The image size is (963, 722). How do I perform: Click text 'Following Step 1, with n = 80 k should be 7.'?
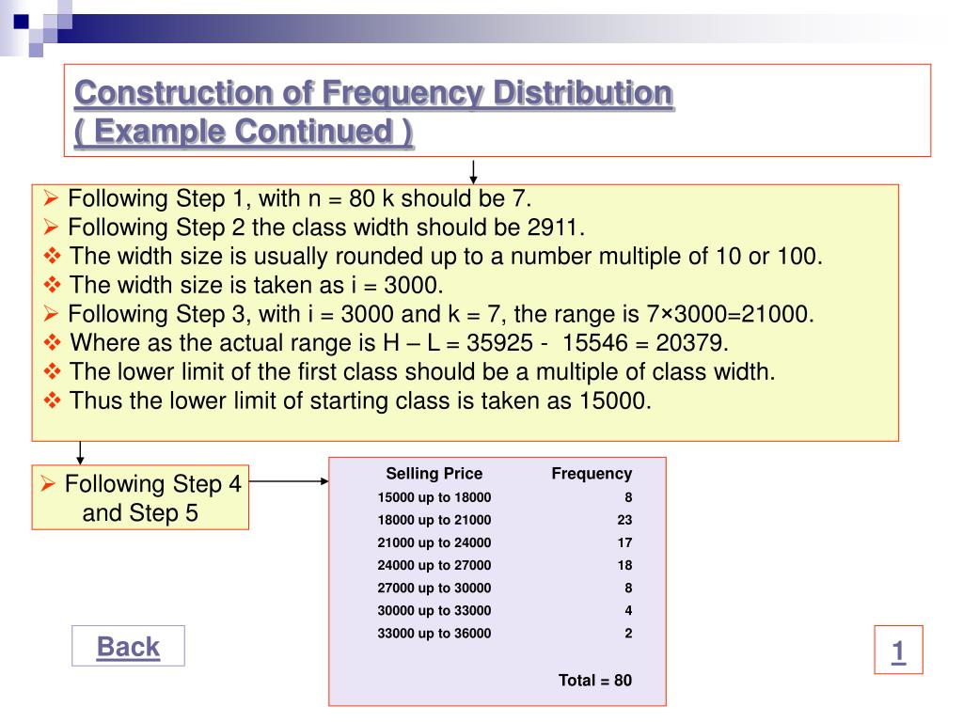pyautogui.click(x=299, y=198)
